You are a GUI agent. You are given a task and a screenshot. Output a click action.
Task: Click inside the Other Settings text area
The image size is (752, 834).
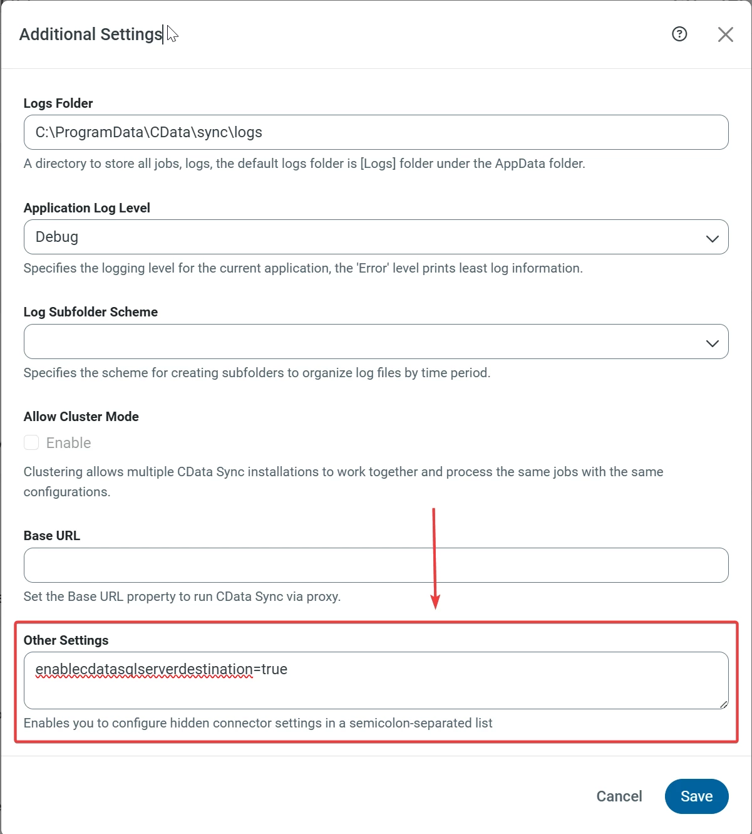click(376, 680)
